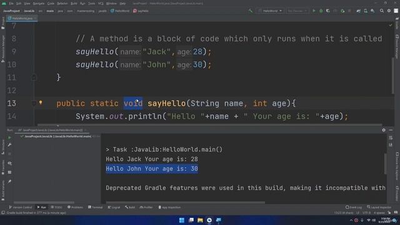Open the Problems tool window tab

pos(75,207)
